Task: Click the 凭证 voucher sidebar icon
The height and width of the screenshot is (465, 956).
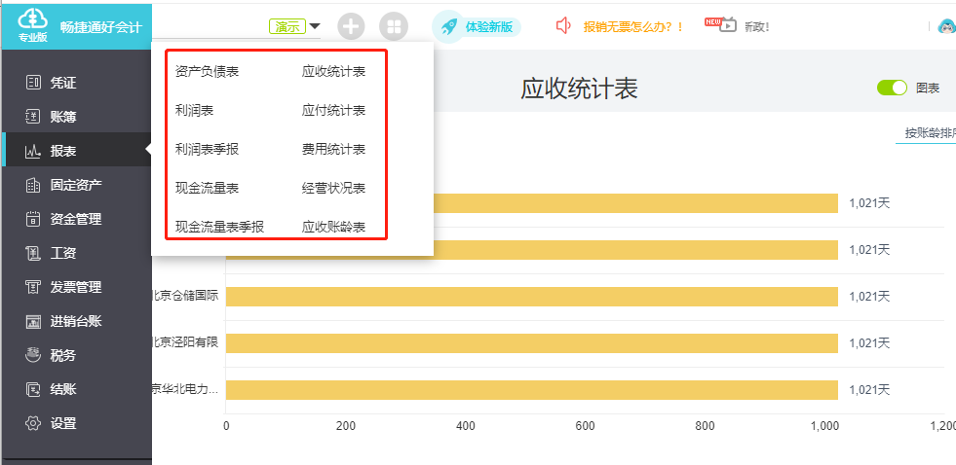Action: [x=33, y=83]
